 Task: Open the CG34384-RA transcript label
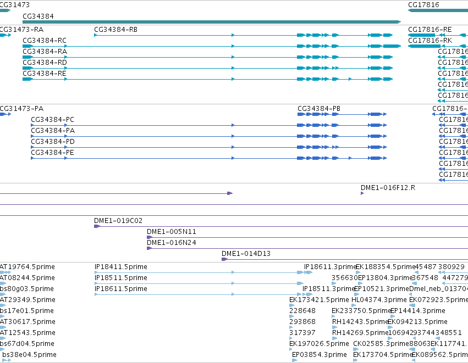coord(45,52)
